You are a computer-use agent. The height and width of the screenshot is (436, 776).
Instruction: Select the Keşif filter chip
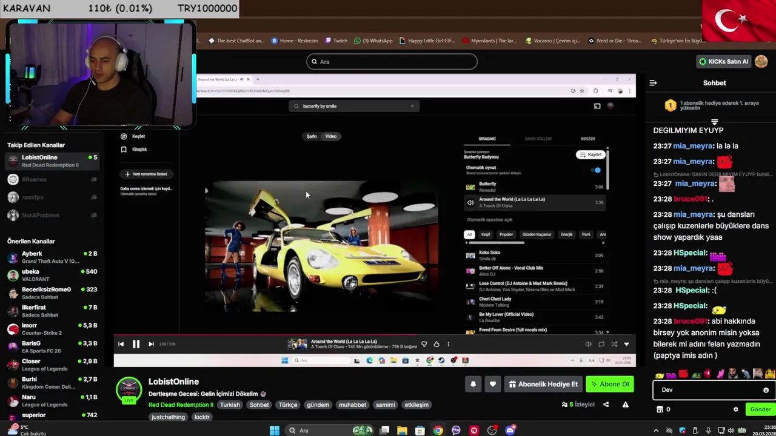(486, 234)
